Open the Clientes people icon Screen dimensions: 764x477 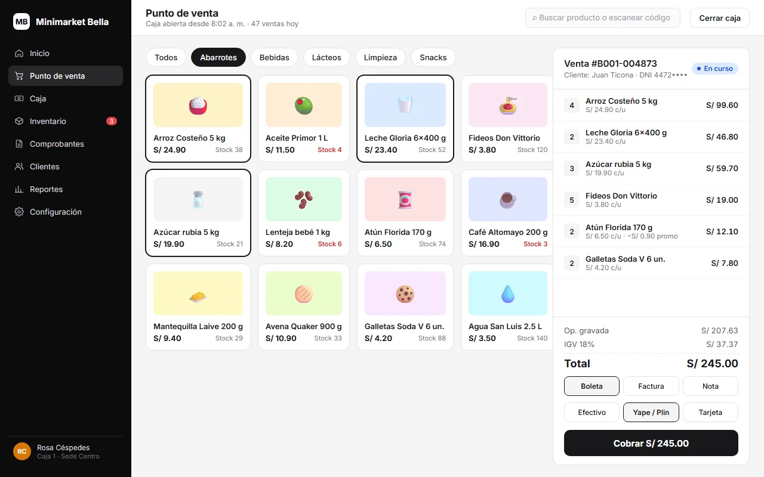click(x=19, y=166)
